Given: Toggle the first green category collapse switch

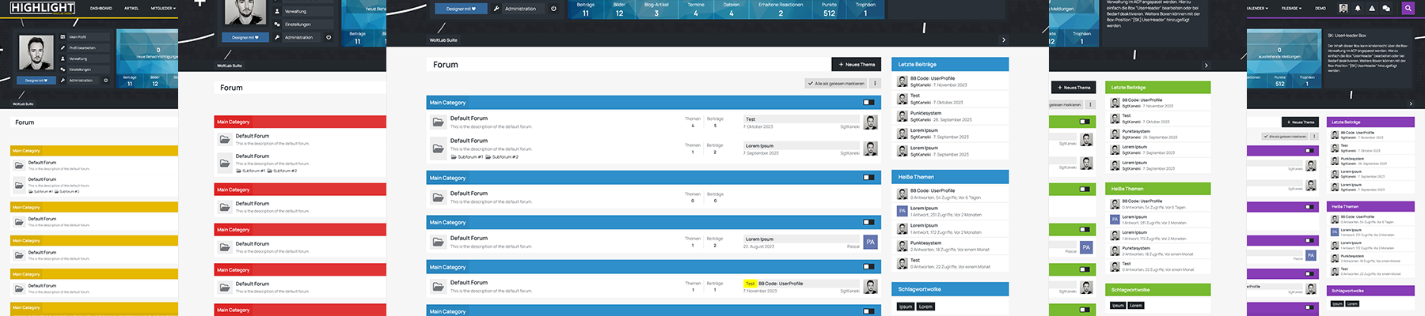Looking at the screenshot, I should (x=1085, y=122).
